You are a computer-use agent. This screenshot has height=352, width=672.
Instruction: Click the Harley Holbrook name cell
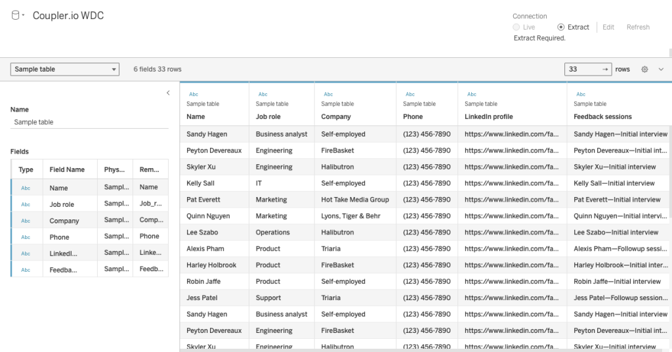pos(211,265)
